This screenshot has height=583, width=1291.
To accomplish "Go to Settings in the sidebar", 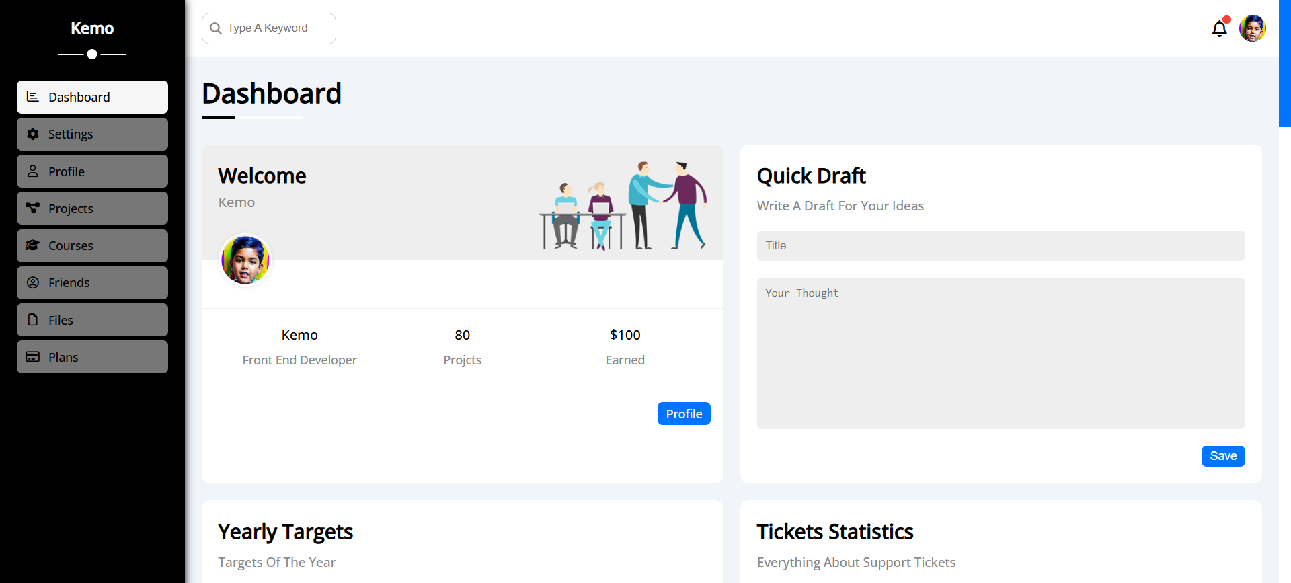I will [92, 134].
